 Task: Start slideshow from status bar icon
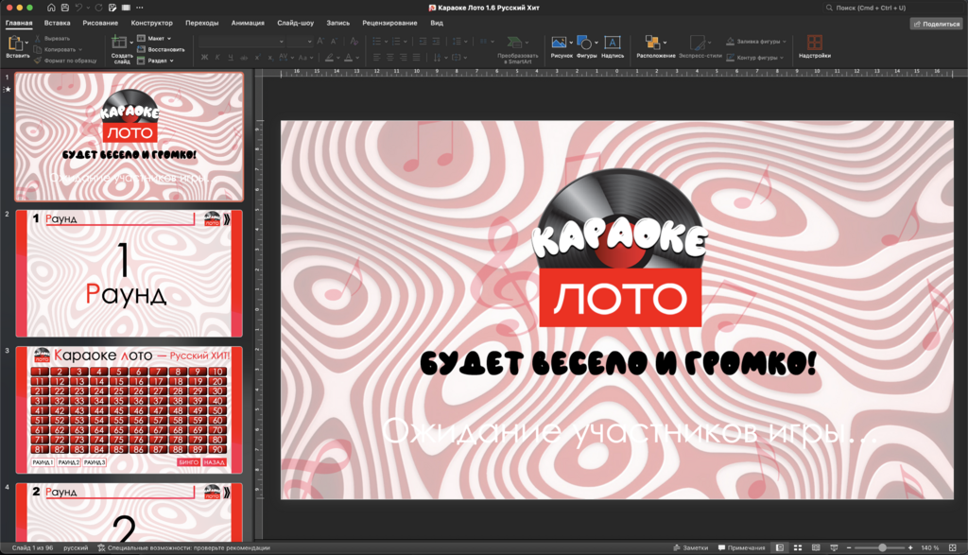click(834, 547)
